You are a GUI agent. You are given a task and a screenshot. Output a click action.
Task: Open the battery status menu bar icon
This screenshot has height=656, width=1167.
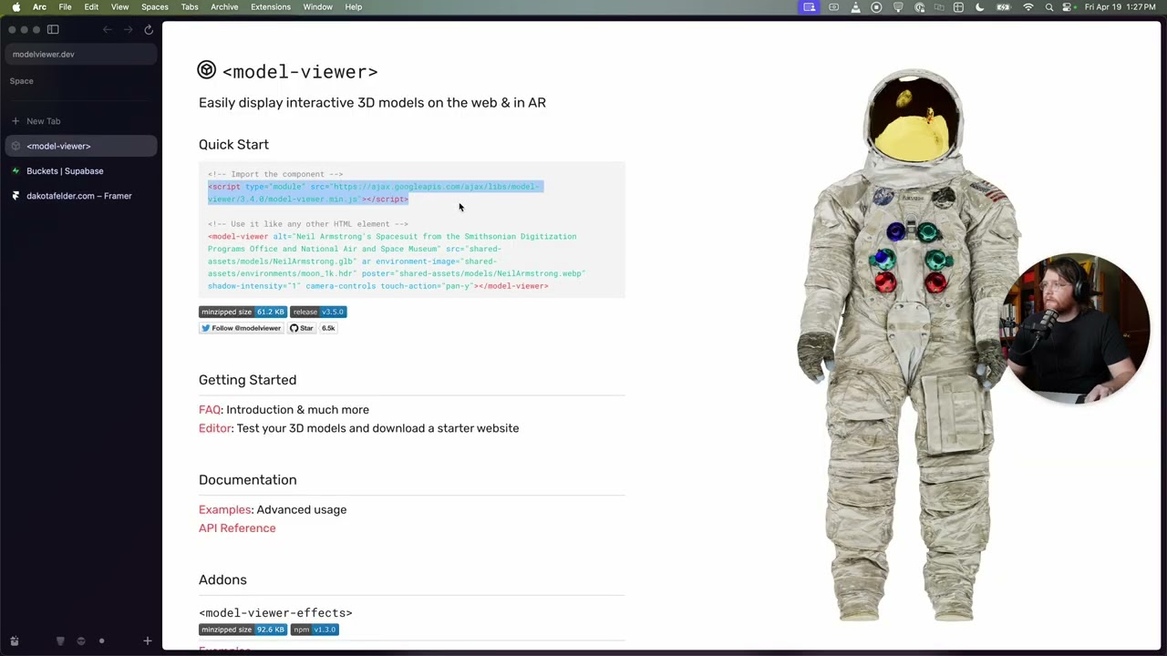point(1004,7)
